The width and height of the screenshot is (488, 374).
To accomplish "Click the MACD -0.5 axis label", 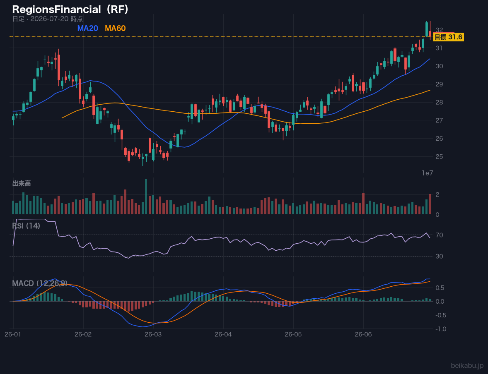I will (441, 315).
